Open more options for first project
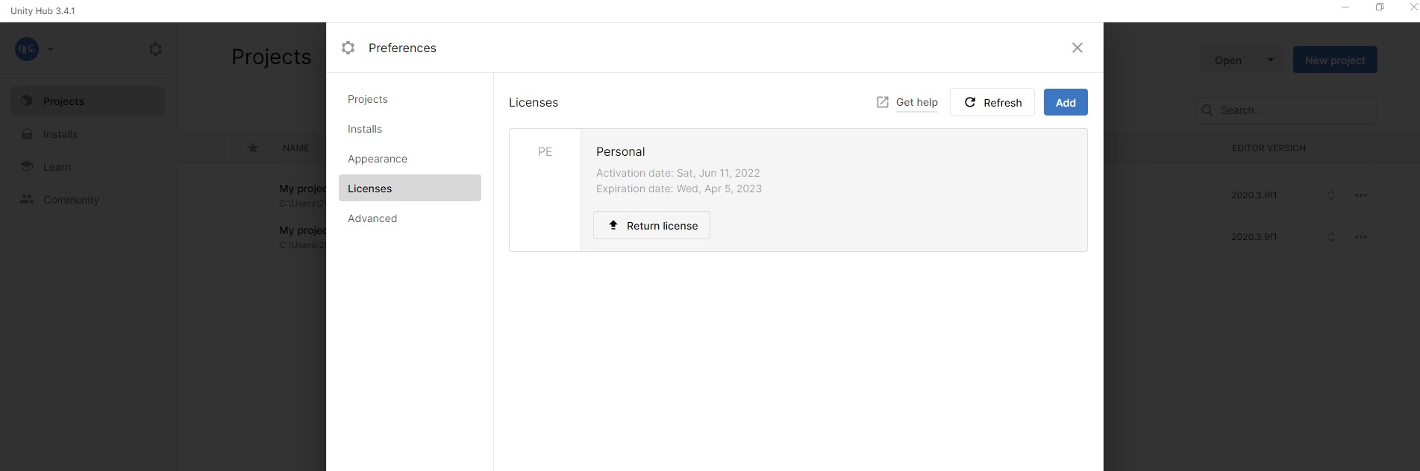Image resolution: width=1420 pixels, height=471 pixels. point(1361,195)
